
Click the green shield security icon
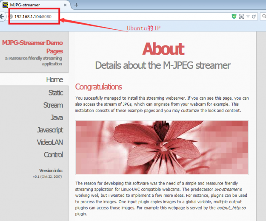tap(234, 17)
